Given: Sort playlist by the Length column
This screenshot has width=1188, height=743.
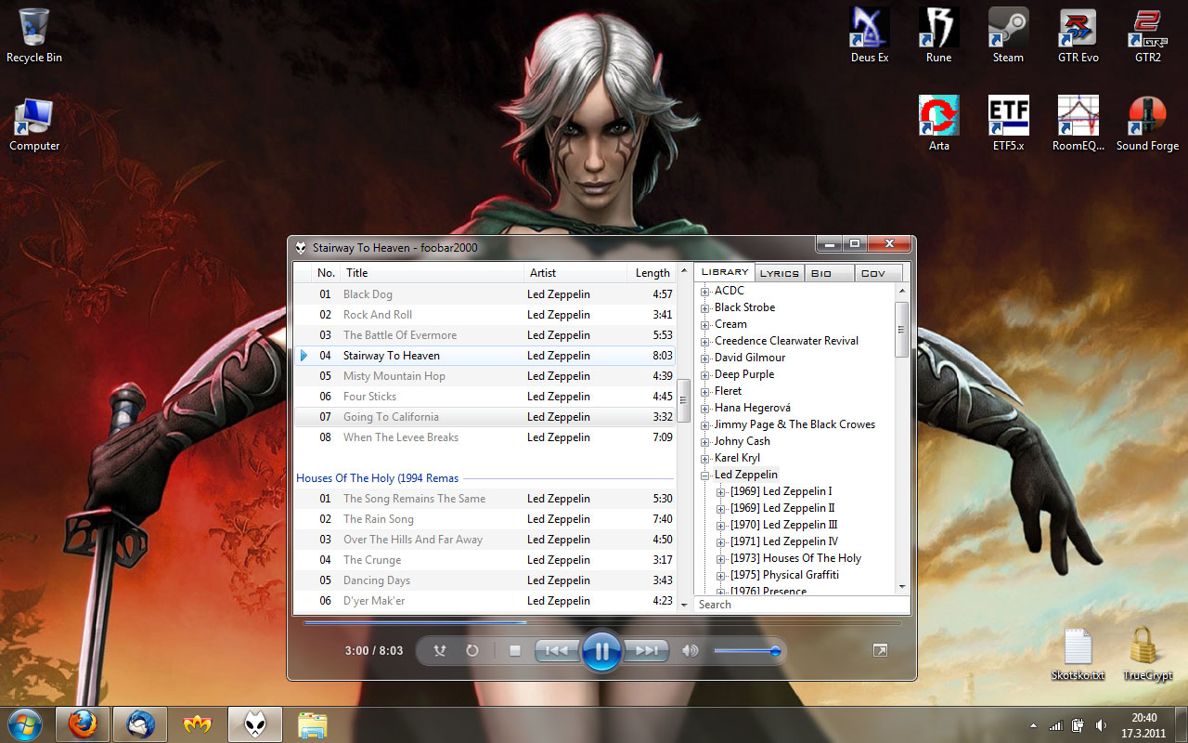Looking at the screenshot, I should (x=652, y=273).
